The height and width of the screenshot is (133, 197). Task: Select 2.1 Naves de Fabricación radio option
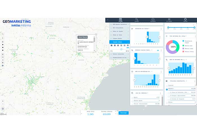pos(169,93)
